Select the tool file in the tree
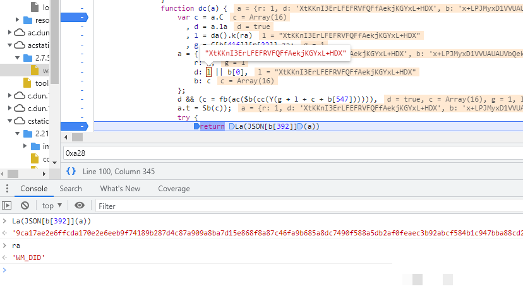523x296 pixels. (42, 83)
